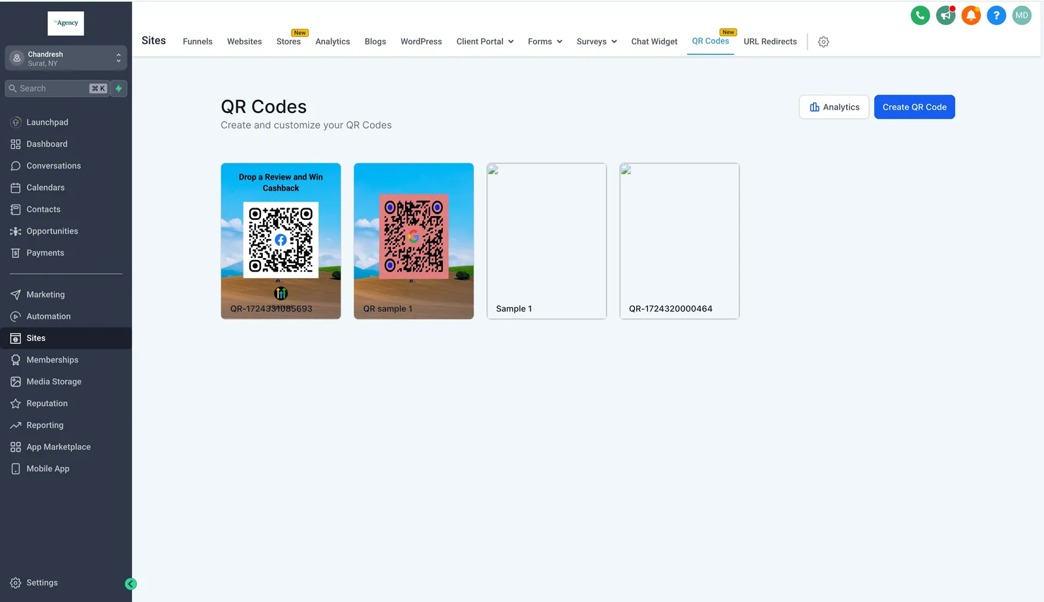Screen dimensions: 1044x602
Task: Switch to the Websites tab
Action: [x=245, y=41]
